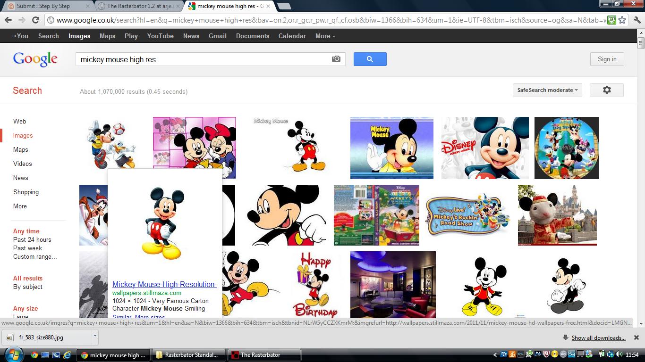
Task: Switch to The Rasterbator 1.2 tab
Action: pyautogui.click(x=140, y=6)
